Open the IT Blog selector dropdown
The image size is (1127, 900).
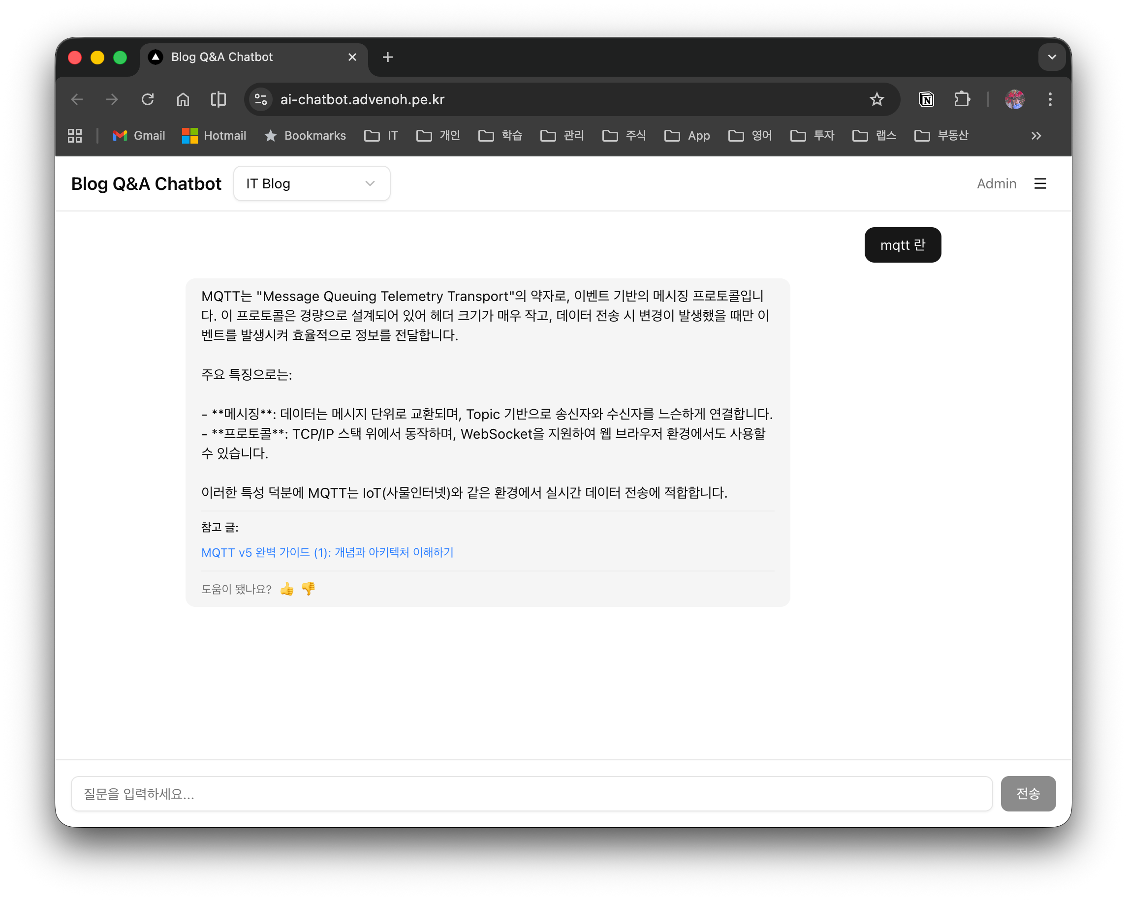[312, 183]
